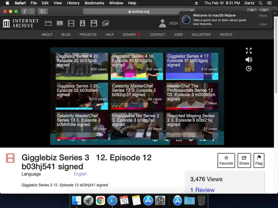Viewport: 278px width, 208px height.
Task: Select Reported Missing Series 2 thumbnail
Action: 192,126
